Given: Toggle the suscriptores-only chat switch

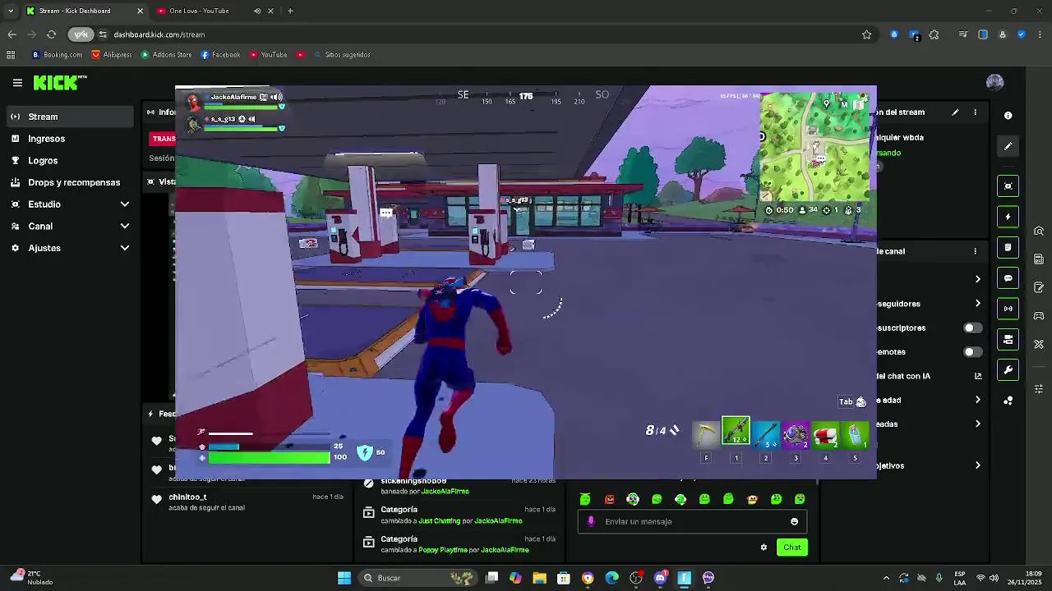Looking at the screenshot, I should [972, 328].
